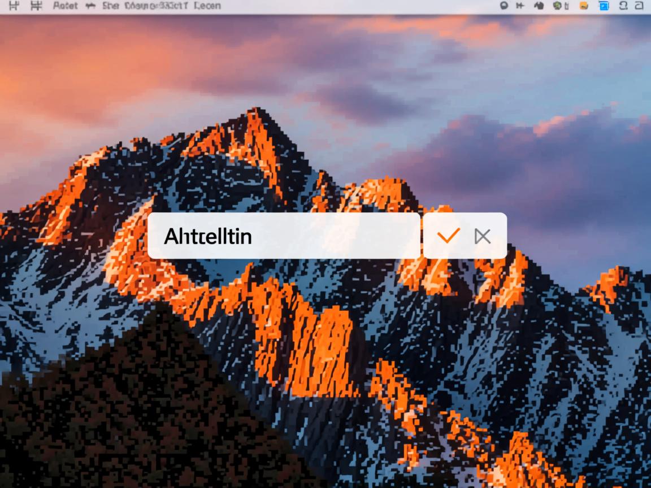Open the "Lecen" menu
Screen dimensions: 651x488
(x=207, y=6)
